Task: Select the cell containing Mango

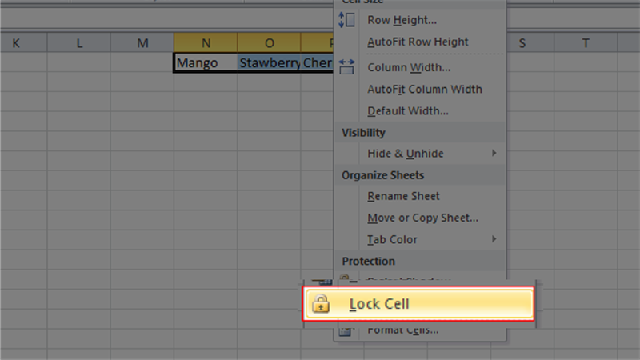Action: click(x=206, y=63)
